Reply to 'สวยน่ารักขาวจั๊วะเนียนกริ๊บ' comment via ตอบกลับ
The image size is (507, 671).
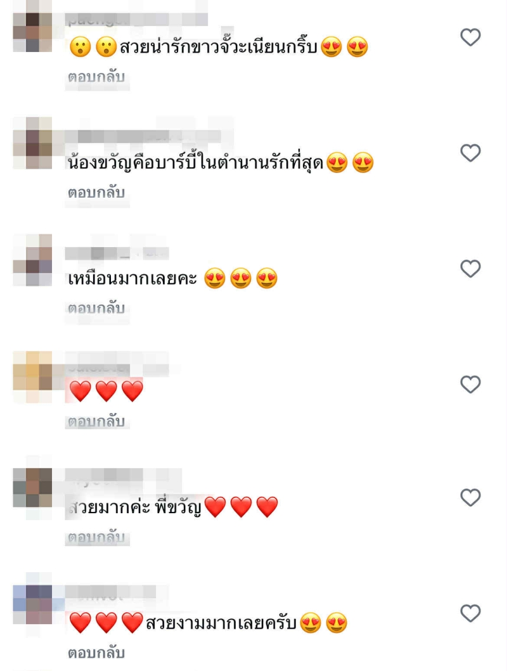tap(96, 77)
